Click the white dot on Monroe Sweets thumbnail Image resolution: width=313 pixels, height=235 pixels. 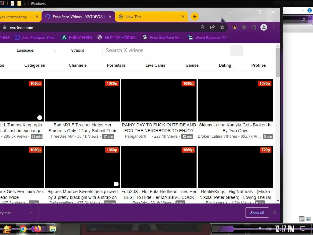116,184
